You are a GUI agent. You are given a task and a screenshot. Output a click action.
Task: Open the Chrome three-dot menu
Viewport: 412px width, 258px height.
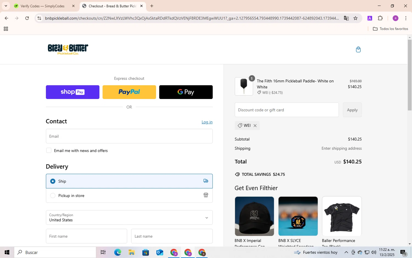point(406,18)
